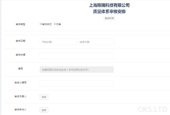170x115 pixels.
Task: Click the 编号 field label
Action: pos(20,69)
